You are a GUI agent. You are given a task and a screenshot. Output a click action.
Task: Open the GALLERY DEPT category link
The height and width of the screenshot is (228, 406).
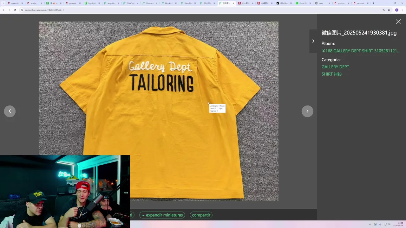pyautogui.click(x=335, y=67)
